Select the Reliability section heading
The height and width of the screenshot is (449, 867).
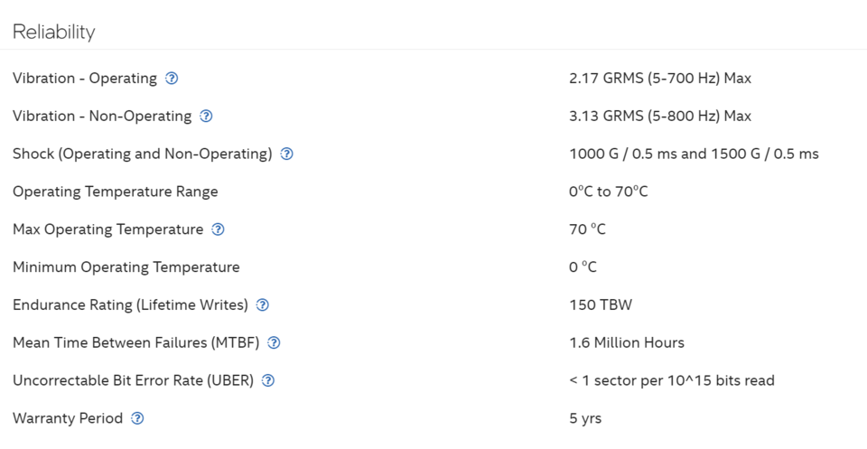click(53, 33)
